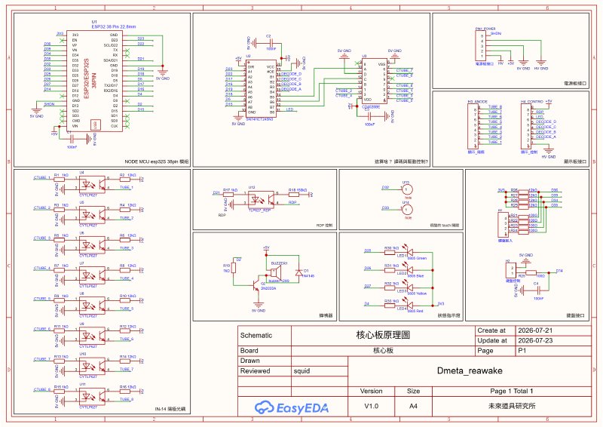603x427 pixels.
Task: Click the TUBE_8 label on H3_ANODE
Action: (495, 106)
